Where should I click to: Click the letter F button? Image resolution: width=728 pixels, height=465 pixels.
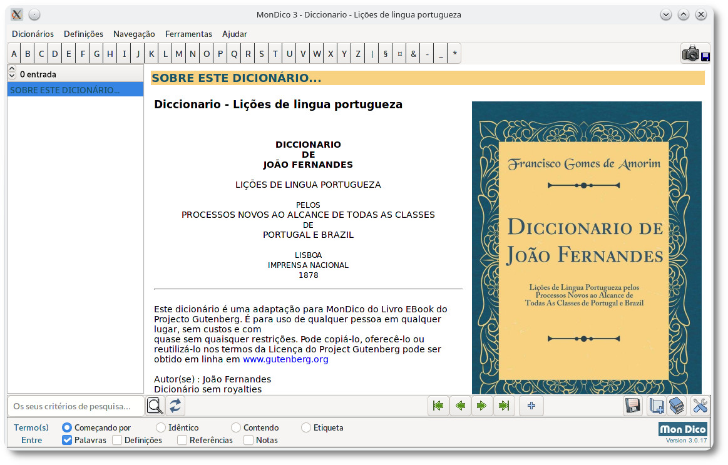pos(83,53)
